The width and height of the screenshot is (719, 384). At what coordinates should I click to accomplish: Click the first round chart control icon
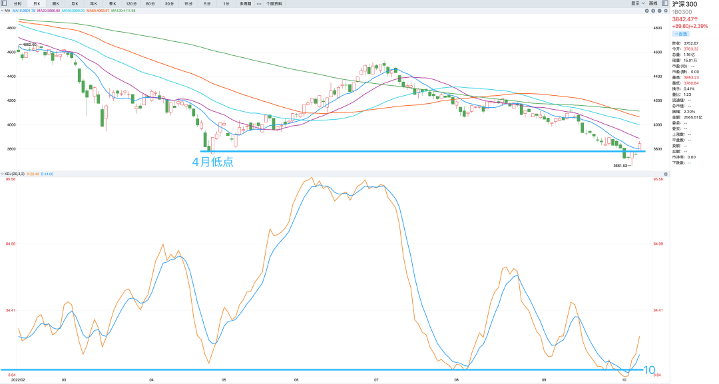[x=648, y=11]
